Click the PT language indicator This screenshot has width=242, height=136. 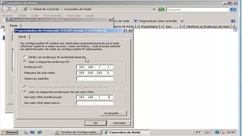[x=198, y=132]
